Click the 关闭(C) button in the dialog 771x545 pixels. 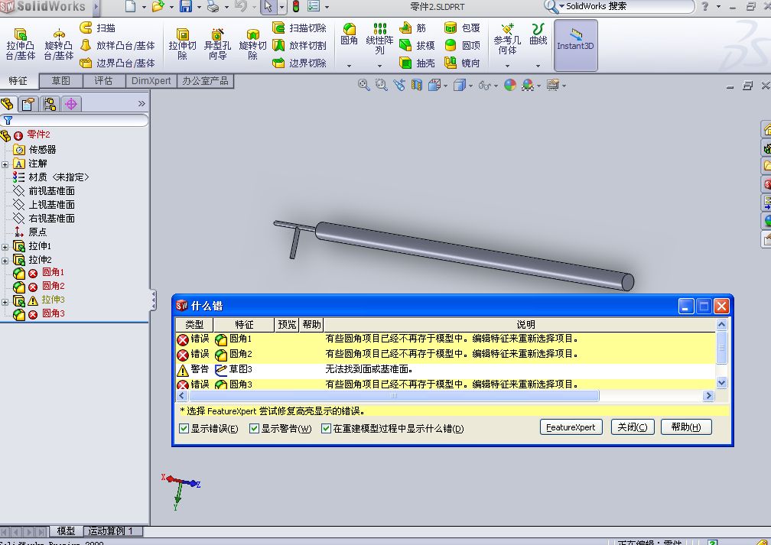pyautogui.click(x=633, y=427)
